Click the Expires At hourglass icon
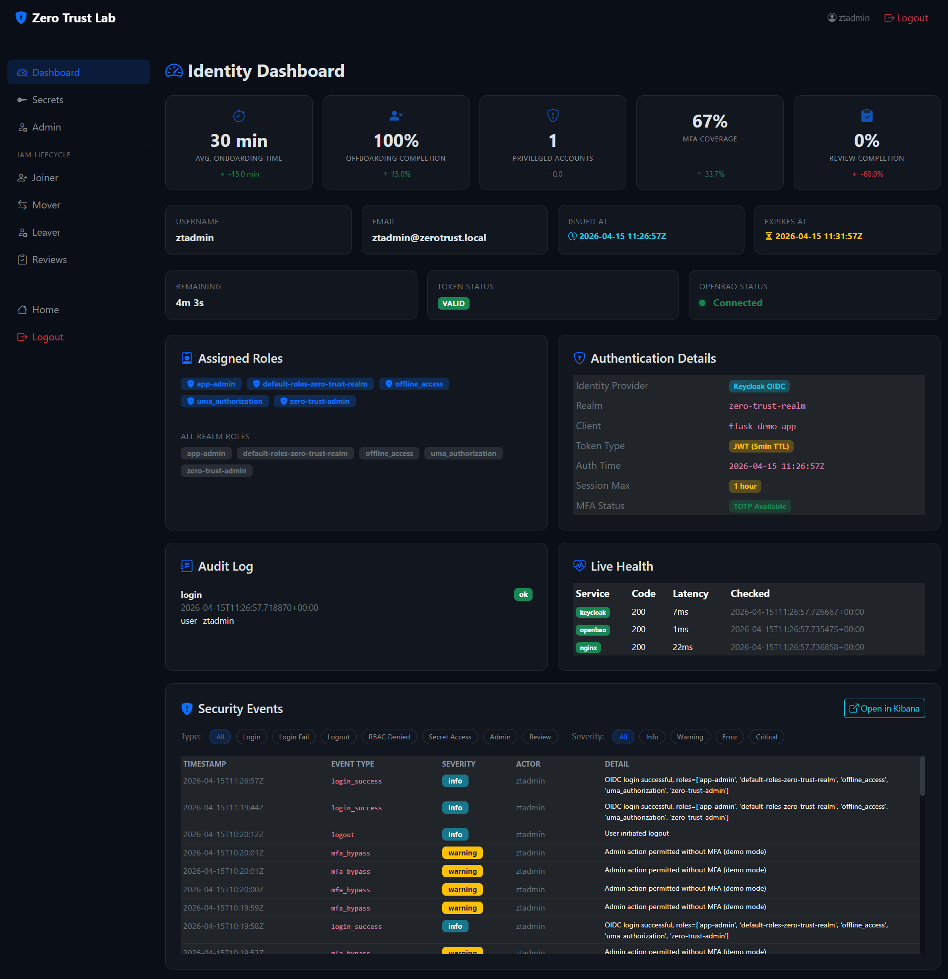This screenshot has width=948, height=979. 769,236
